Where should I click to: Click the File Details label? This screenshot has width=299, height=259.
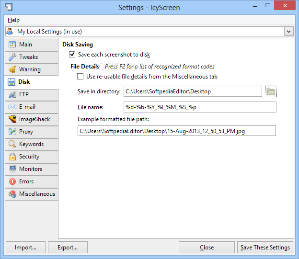[85, 67]
